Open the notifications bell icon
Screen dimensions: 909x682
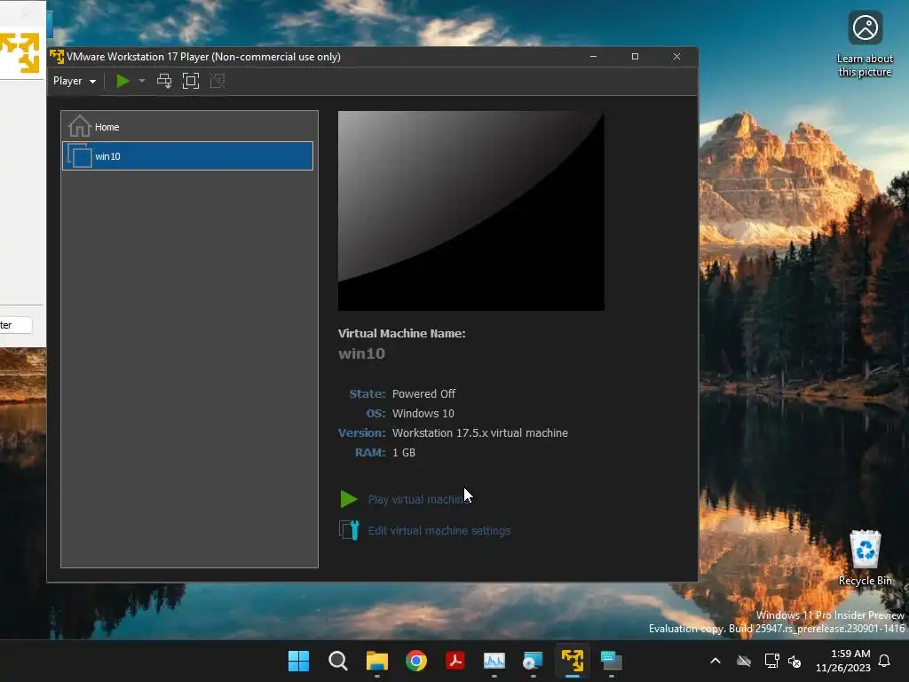click(x=885, y=661)
